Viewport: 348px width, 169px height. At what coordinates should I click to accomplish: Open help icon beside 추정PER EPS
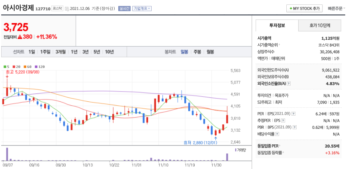(x=283, y=120)
